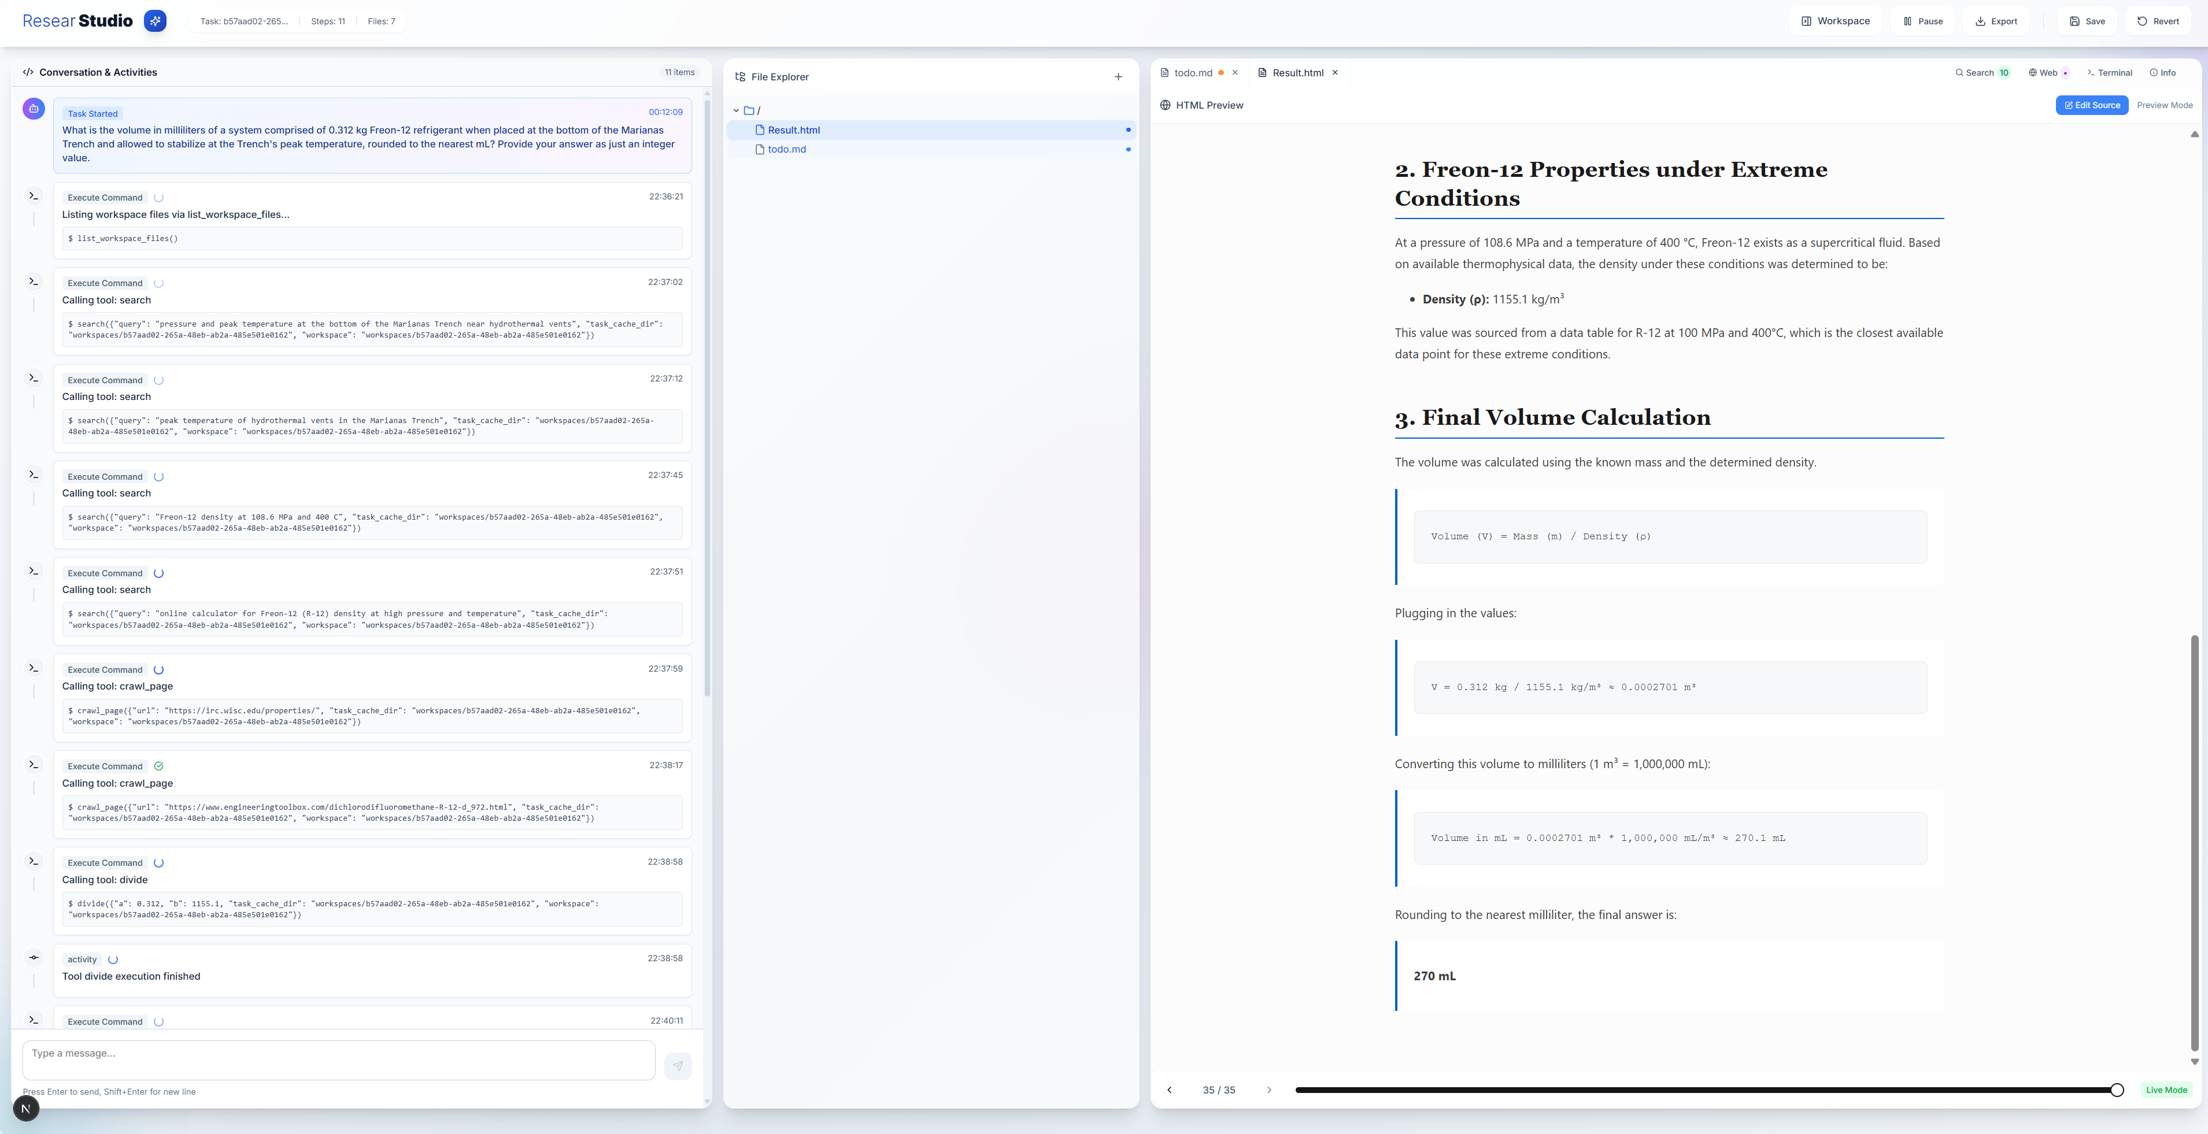The image size is (2208, 1134).
Task: Toggle Live Mode indicator
Action: 2166,1090
